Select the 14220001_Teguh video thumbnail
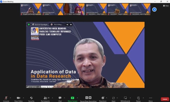Viewport: 170px width, 102px height. click(x=118, y=9)
